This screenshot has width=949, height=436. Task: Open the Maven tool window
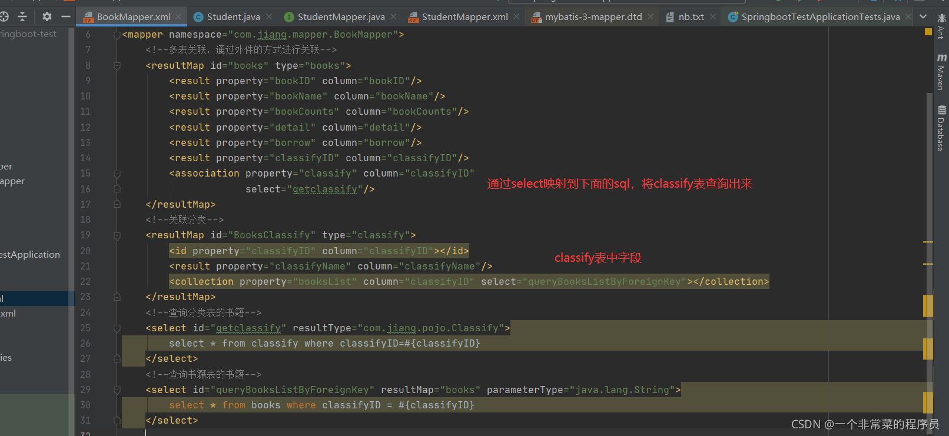click(941, 72)
